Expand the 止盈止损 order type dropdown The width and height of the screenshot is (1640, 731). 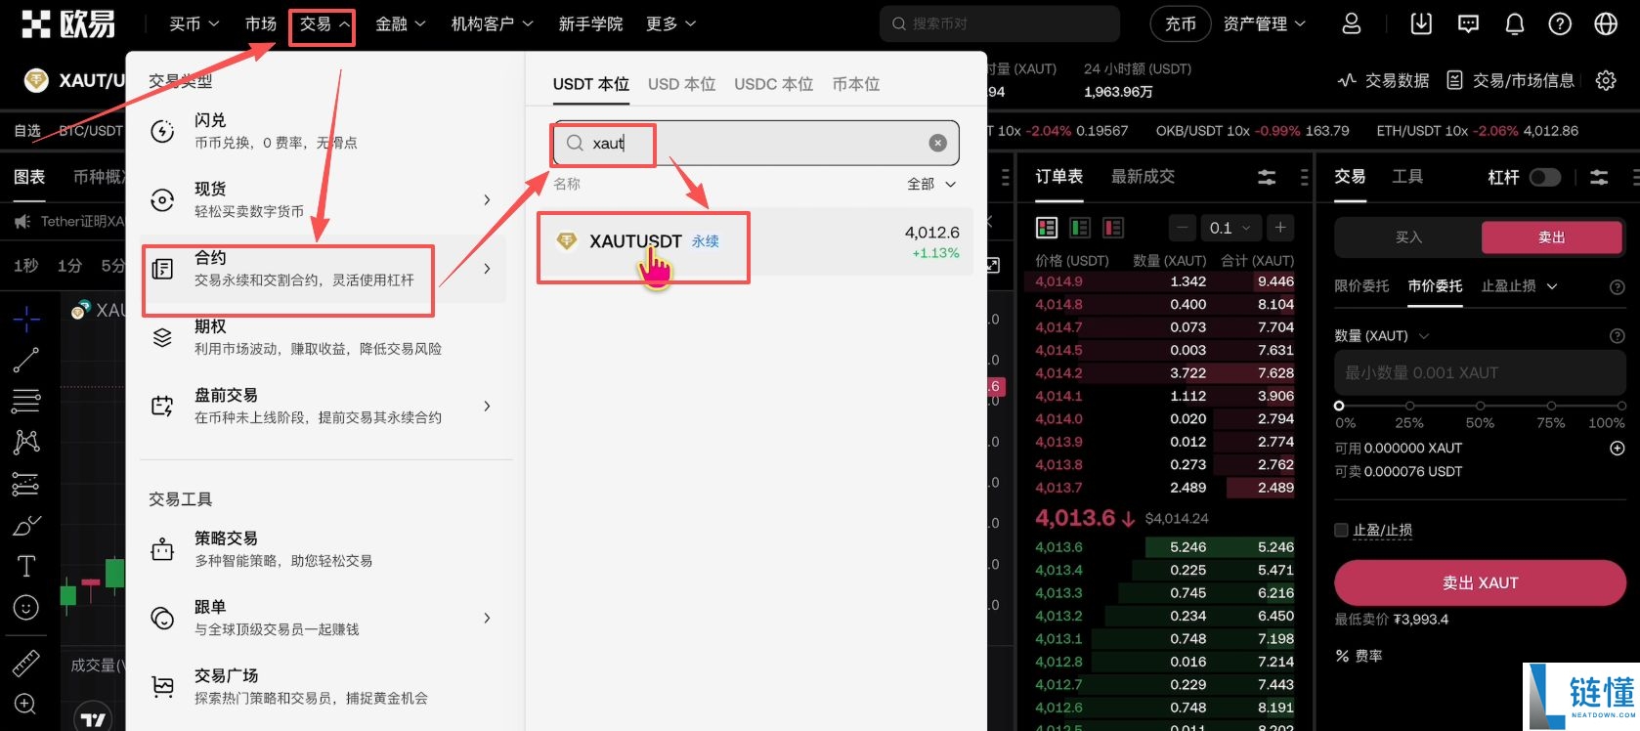click(1519, 285)
